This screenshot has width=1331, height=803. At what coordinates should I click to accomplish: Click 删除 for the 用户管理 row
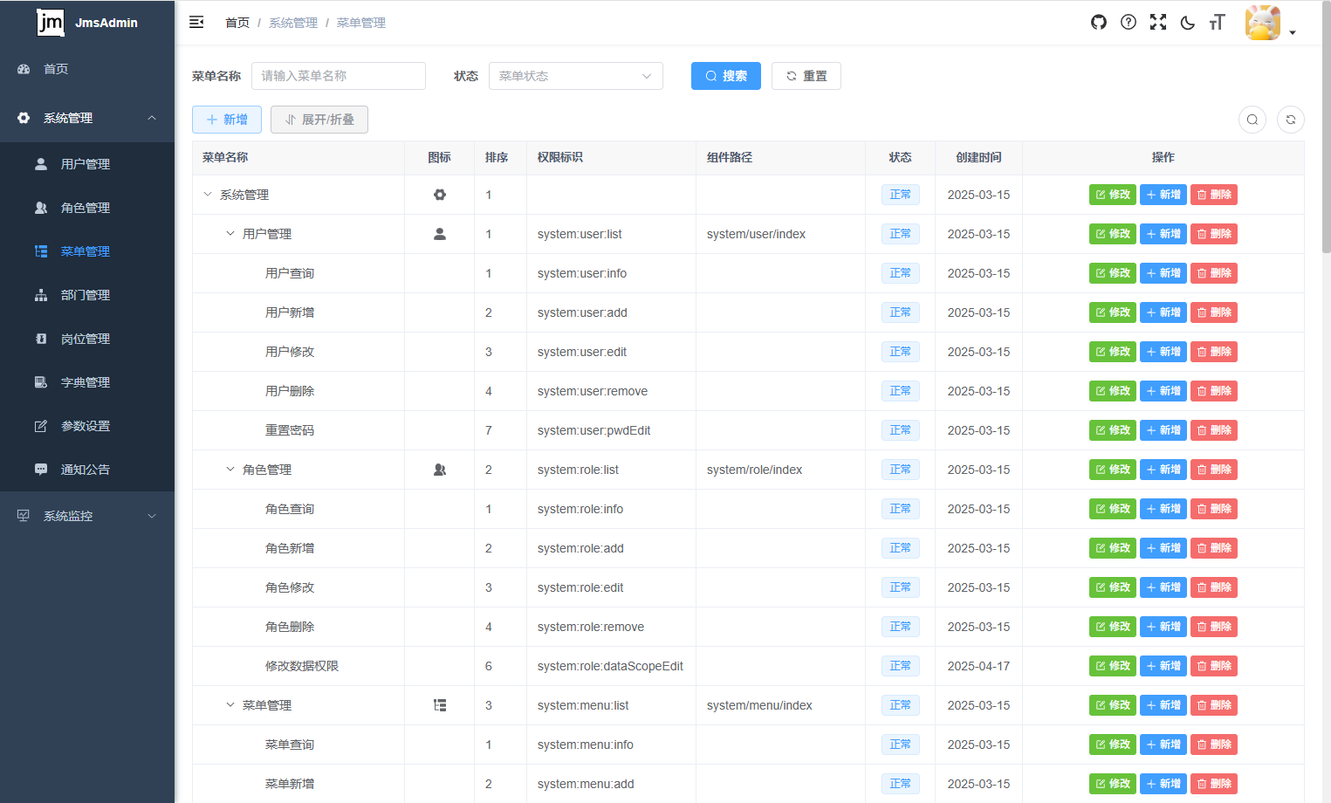click(1214, 234)
